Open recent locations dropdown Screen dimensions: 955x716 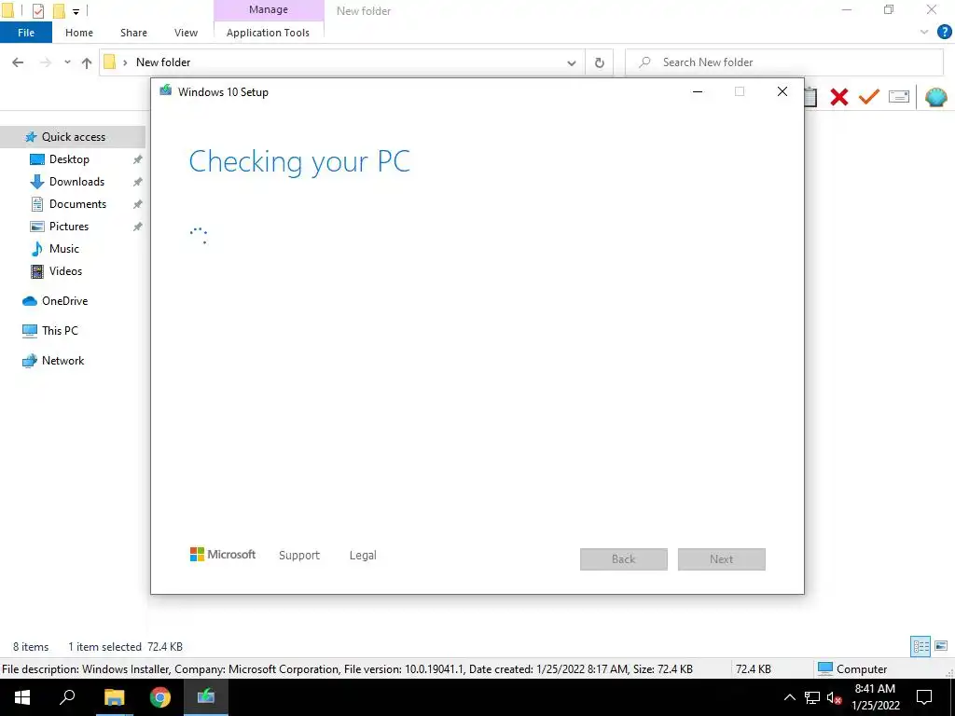67,62
